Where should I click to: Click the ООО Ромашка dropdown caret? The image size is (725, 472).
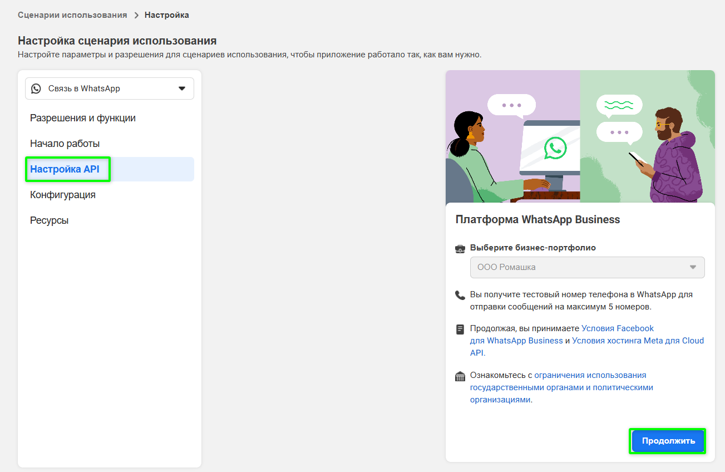coord(693,267)
